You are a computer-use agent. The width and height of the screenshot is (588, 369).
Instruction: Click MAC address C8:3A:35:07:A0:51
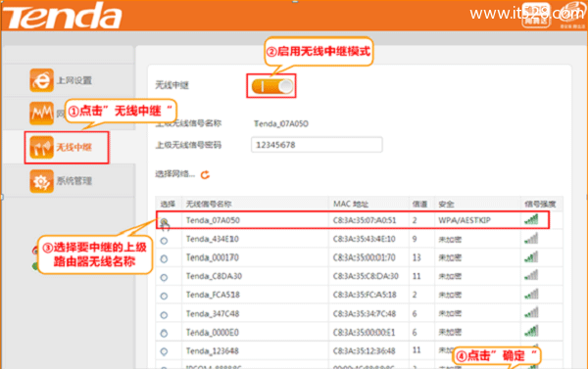[365, 220]
